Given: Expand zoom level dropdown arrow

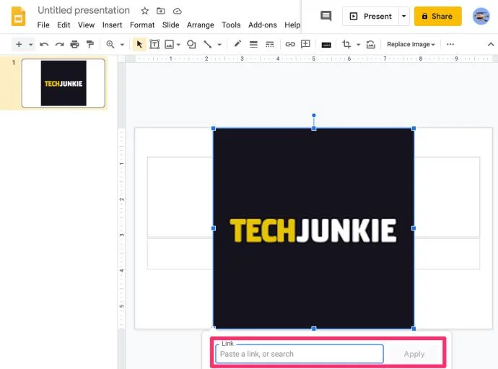Looking at the screenshot, I should coord(122,45).
